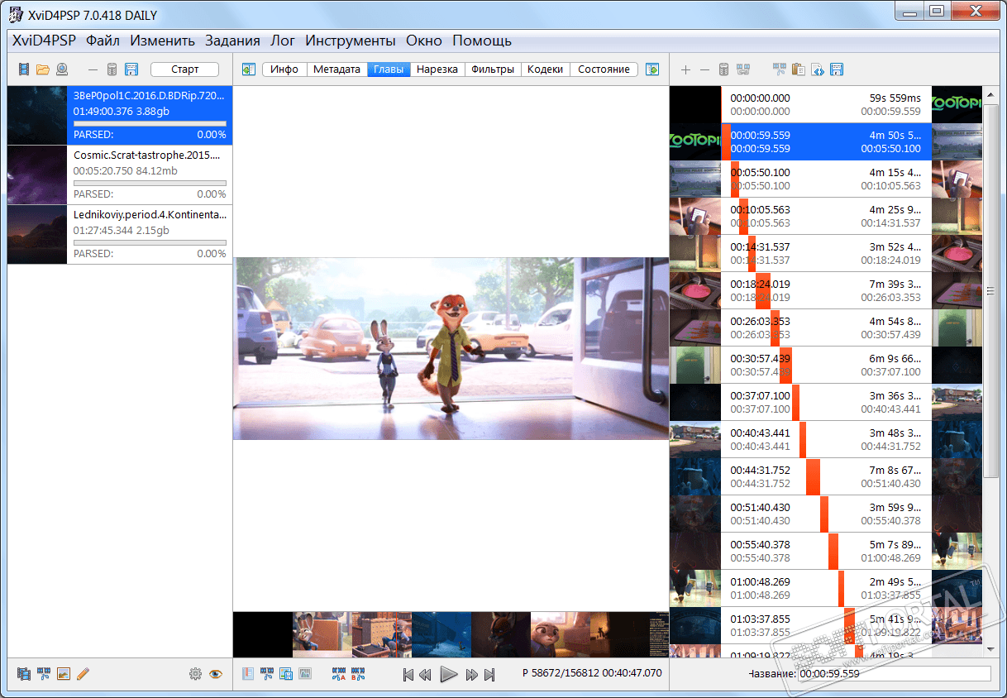Viewport: 1007px width, 698px height.
Task: Toggle the eye preview visibility icon
Action: (216, 674)
